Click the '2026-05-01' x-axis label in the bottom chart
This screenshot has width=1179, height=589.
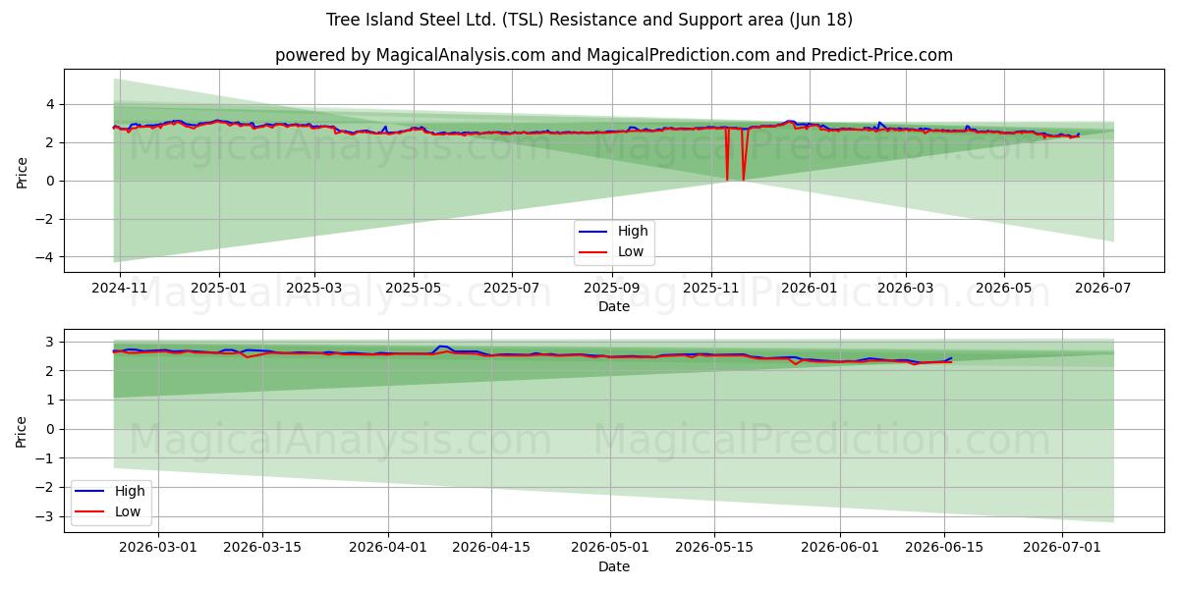coord(608,549)
